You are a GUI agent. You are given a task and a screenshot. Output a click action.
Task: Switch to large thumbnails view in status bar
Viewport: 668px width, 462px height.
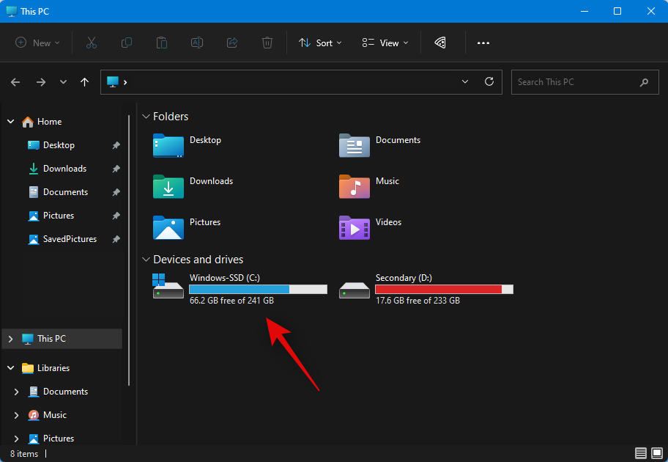click(656, 453)
